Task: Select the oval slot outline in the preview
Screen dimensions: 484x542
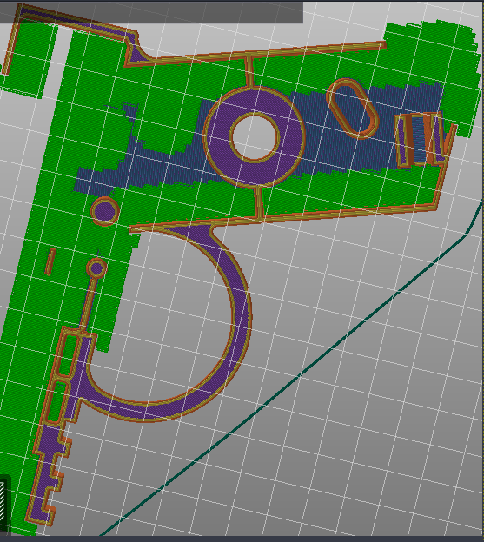Action: pos(353,109)
